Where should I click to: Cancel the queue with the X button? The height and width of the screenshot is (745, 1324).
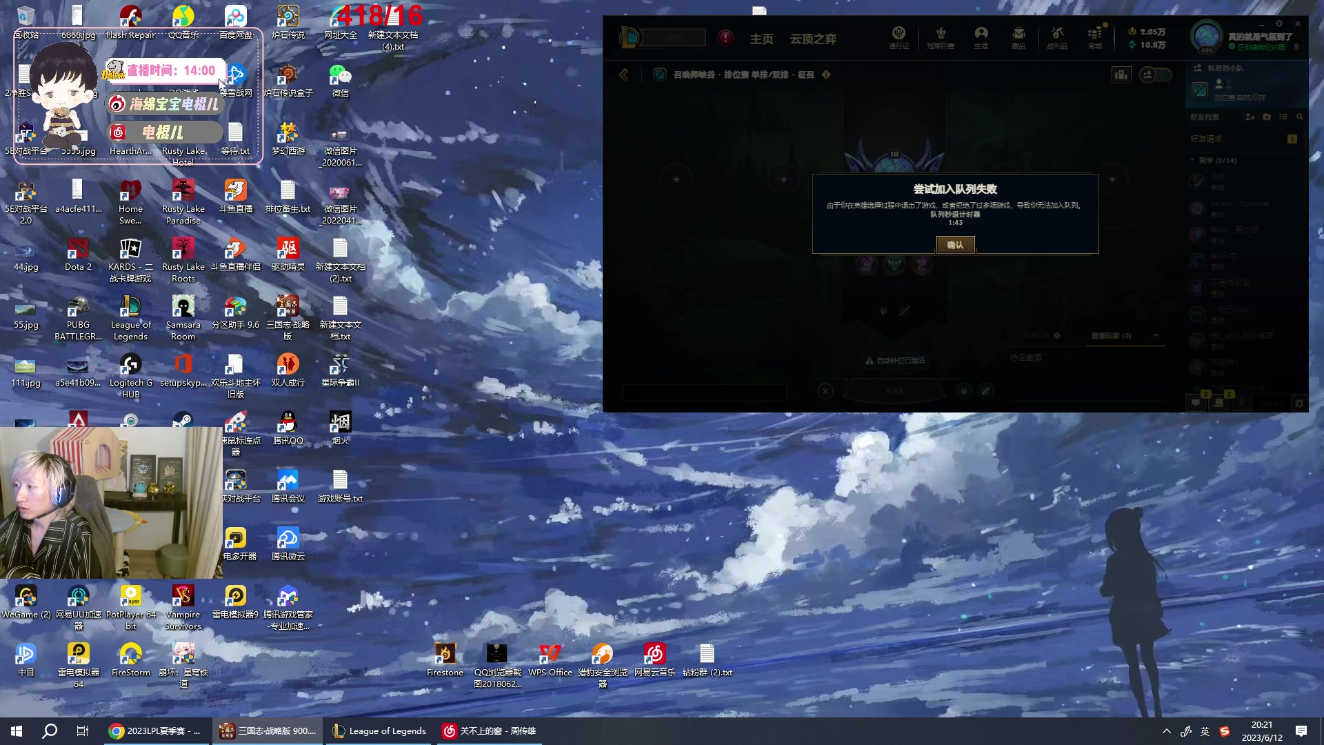pyautogui.click(x=825, y=392)
